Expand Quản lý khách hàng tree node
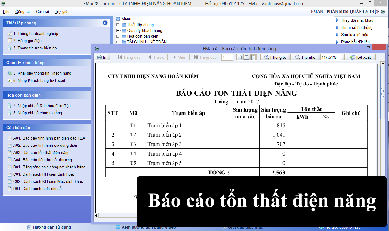This screenshot has height=231, width=389. (118, 30)
